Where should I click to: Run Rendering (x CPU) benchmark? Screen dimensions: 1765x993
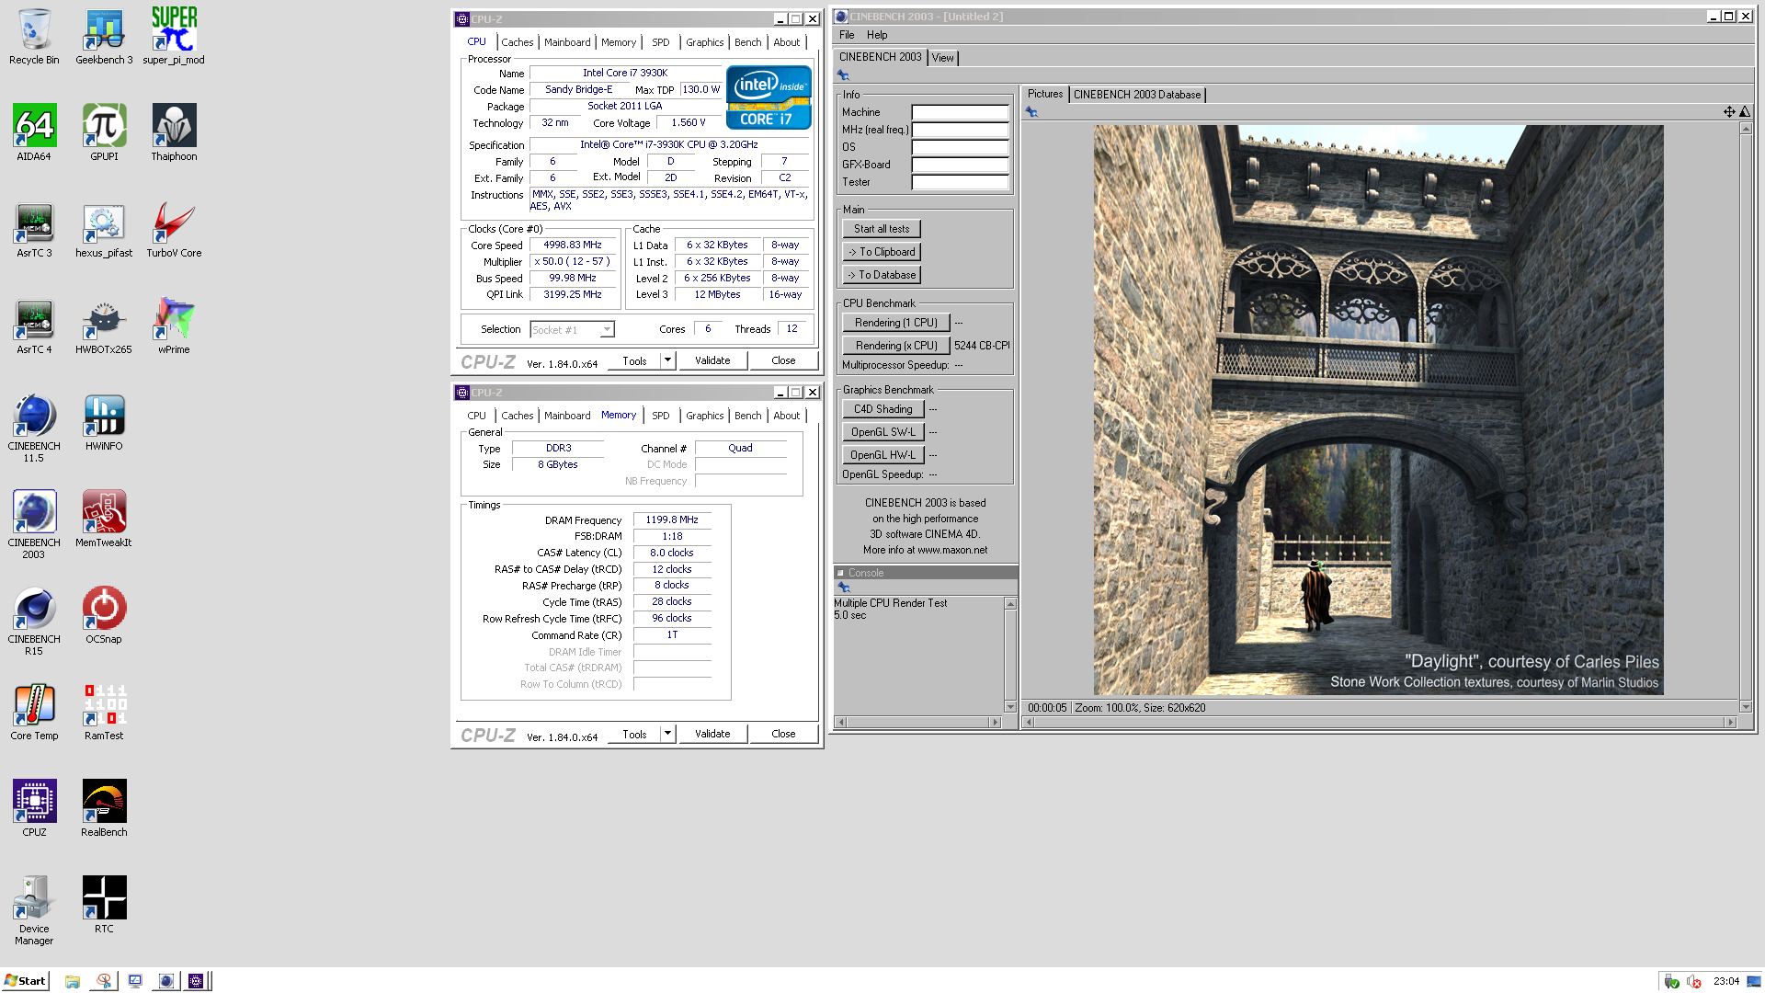point(896,346)
